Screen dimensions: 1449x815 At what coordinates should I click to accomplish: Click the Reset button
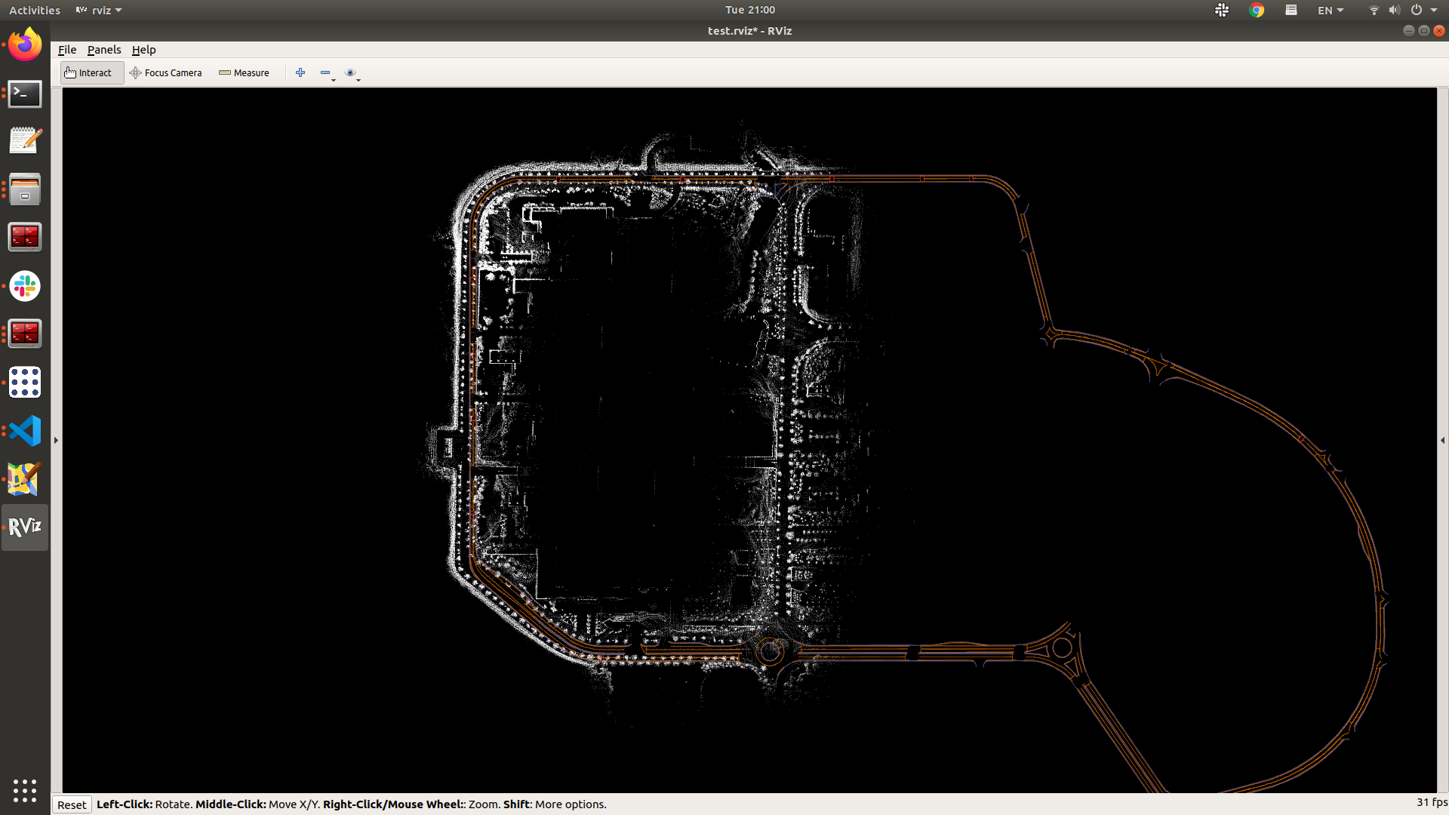click(72, 804)
